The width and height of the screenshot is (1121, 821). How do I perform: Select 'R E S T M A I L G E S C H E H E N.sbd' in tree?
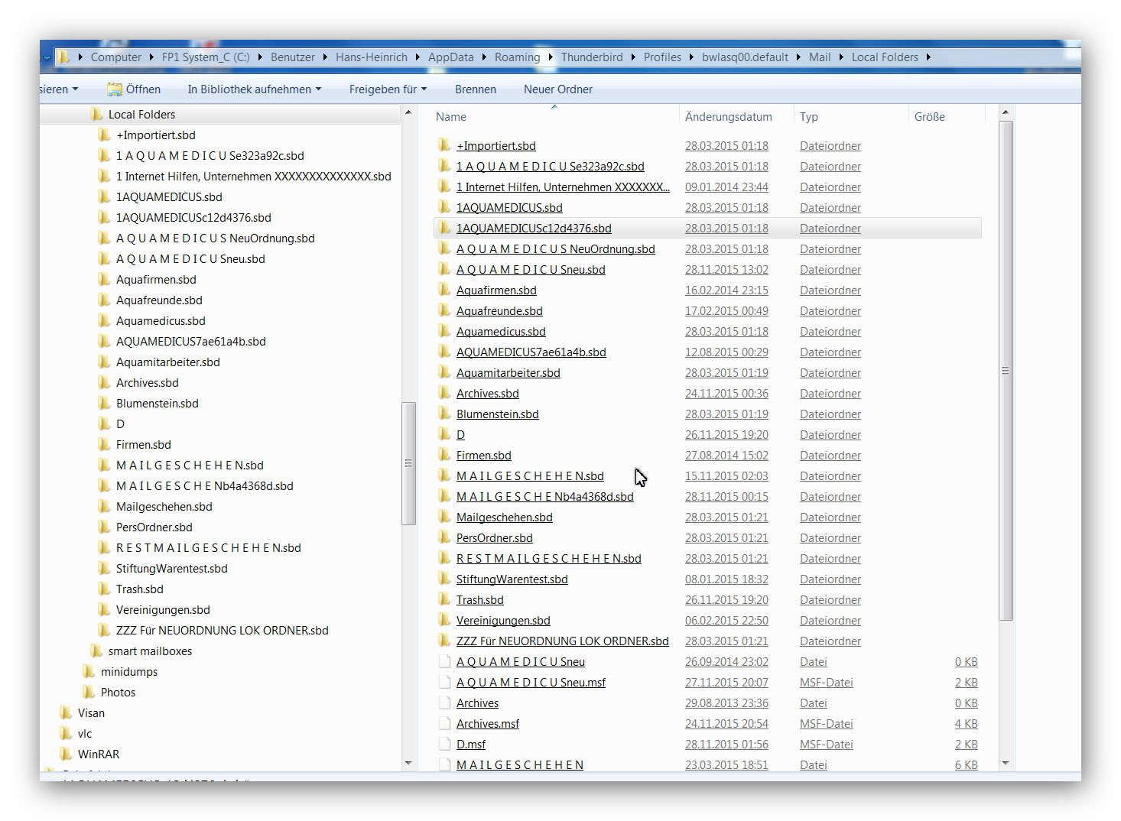[208, 547]
